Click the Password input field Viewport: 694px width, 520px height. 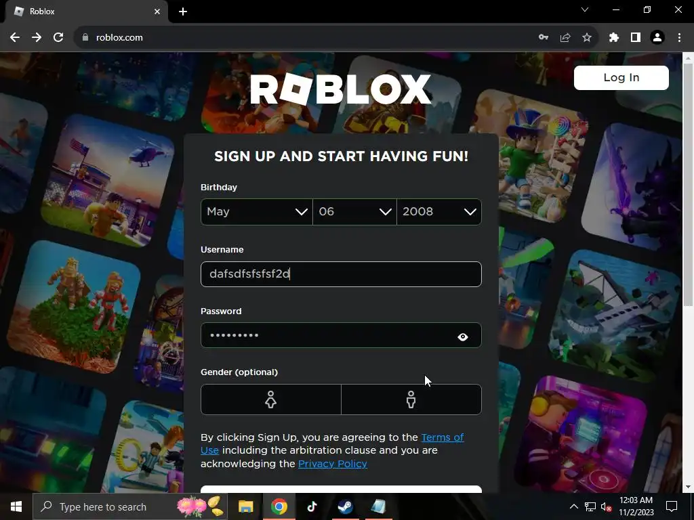click(341, 335)
